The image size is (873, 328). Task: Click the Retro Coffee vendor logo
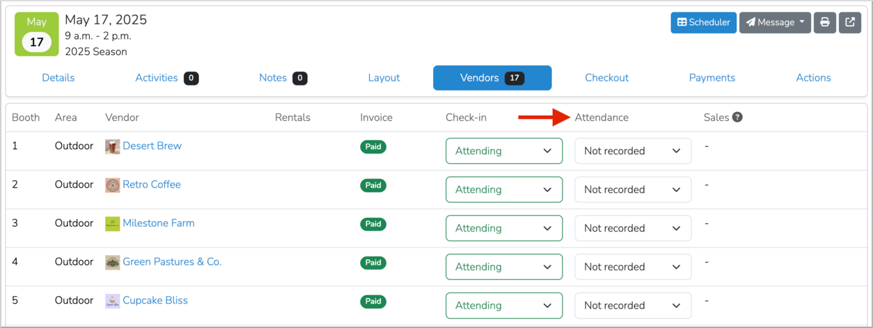(x=112, y=185)
